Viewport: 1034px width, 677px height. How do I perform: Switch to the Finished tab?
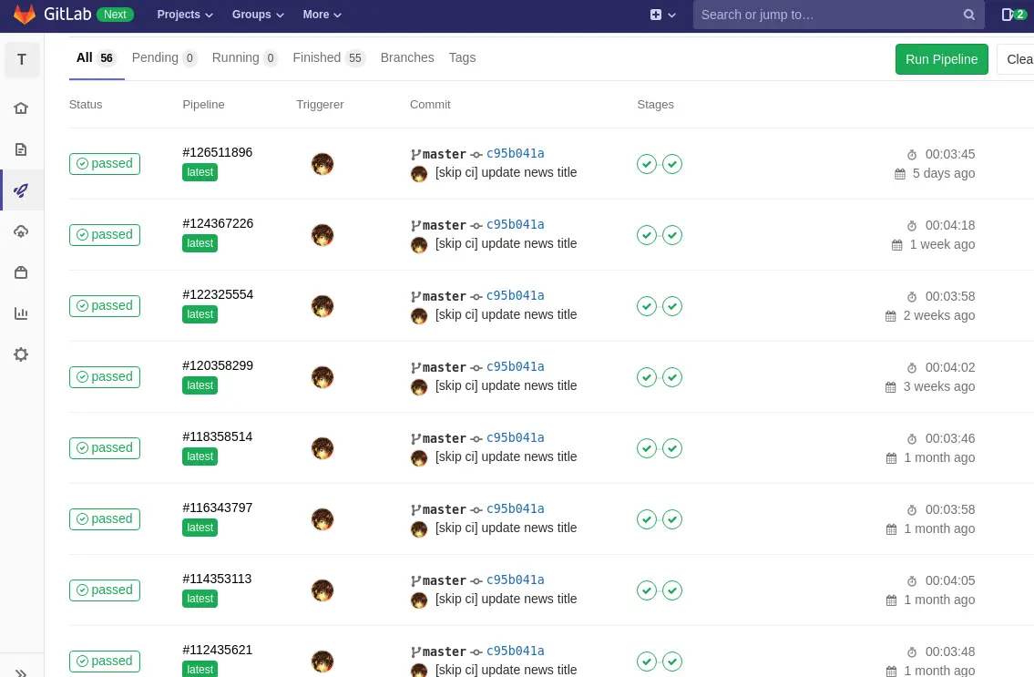coord(328,58)
